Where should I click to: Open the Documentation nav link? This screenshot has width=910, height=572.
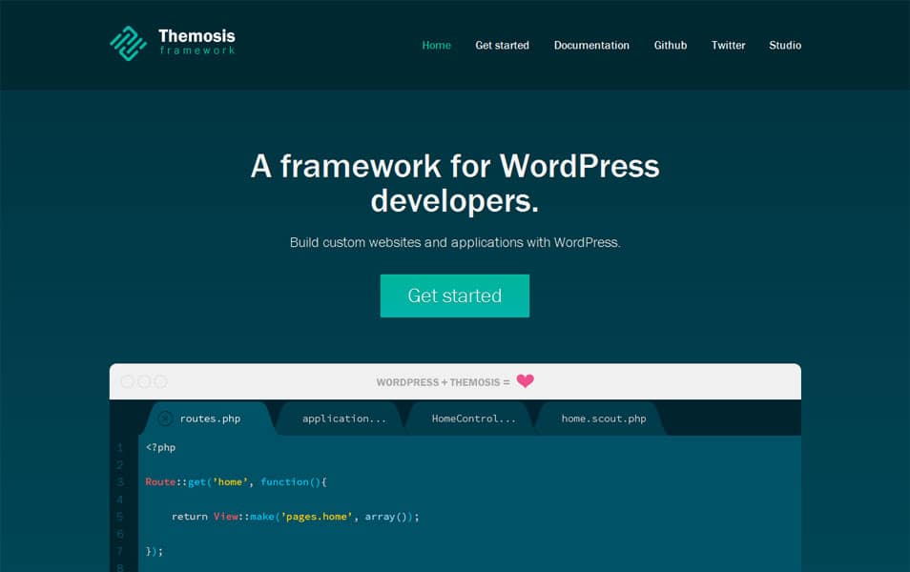(591, 45)
